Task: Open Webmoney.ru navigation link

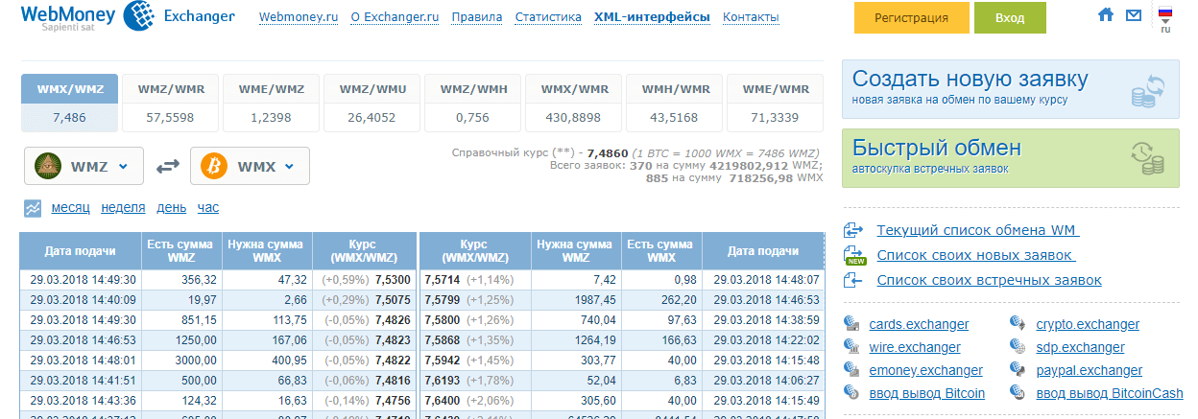Action: [x=299, y=17]
